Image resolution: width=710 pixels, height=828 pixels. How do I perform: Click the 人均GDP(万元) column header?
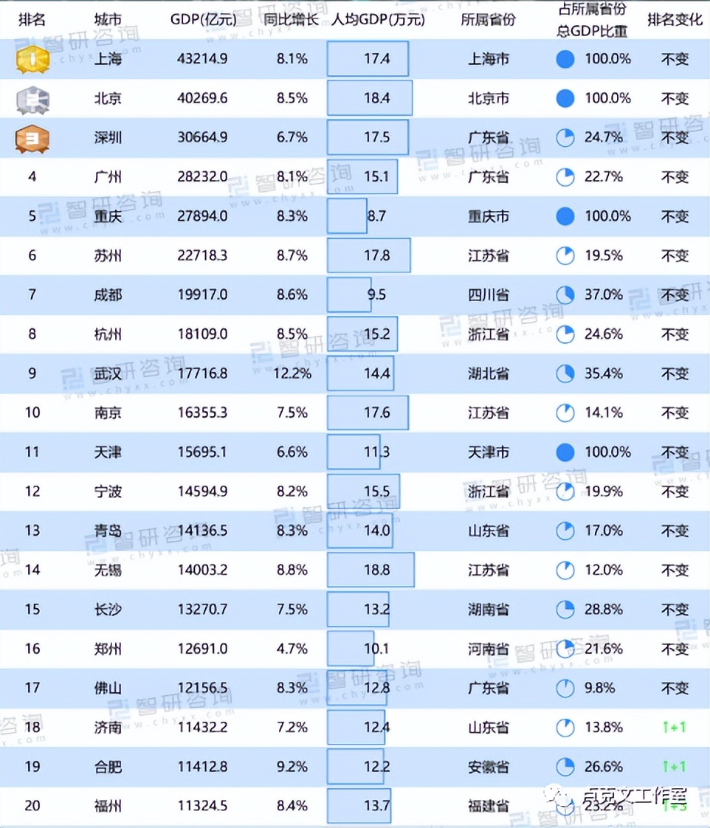tap(379, 20)
